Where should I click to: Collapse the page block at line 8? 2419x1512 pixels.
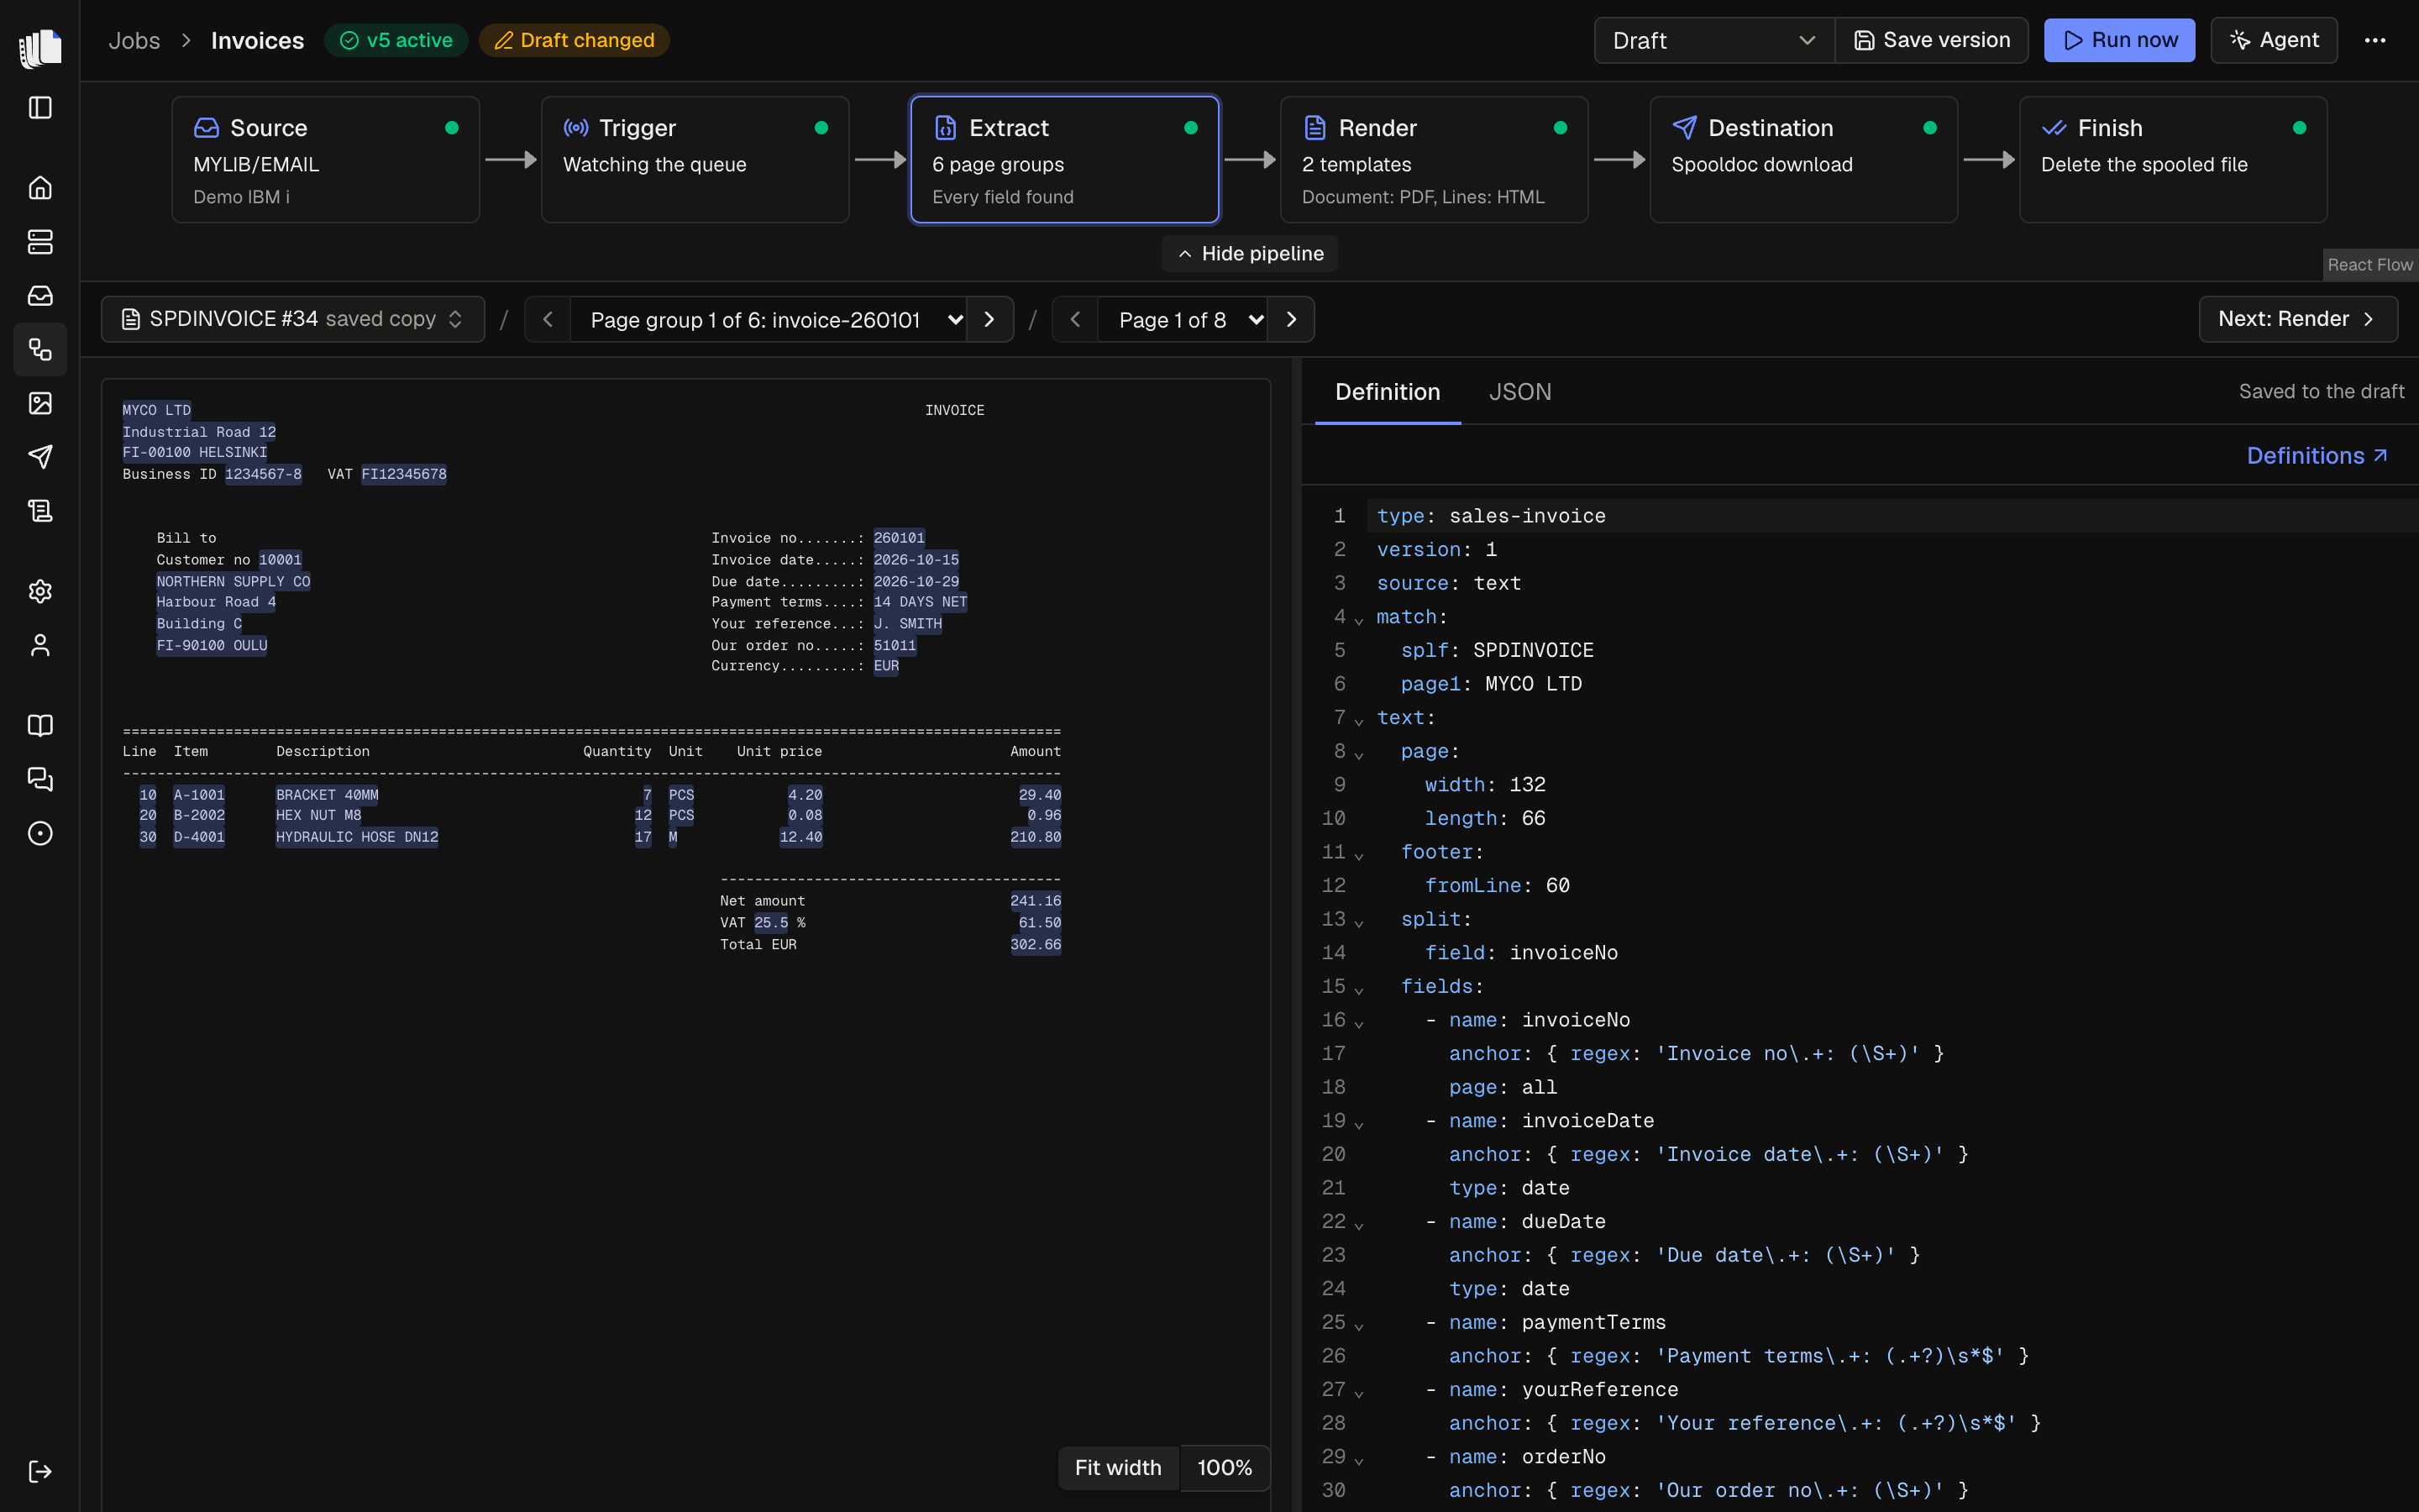coord(1358,755)
